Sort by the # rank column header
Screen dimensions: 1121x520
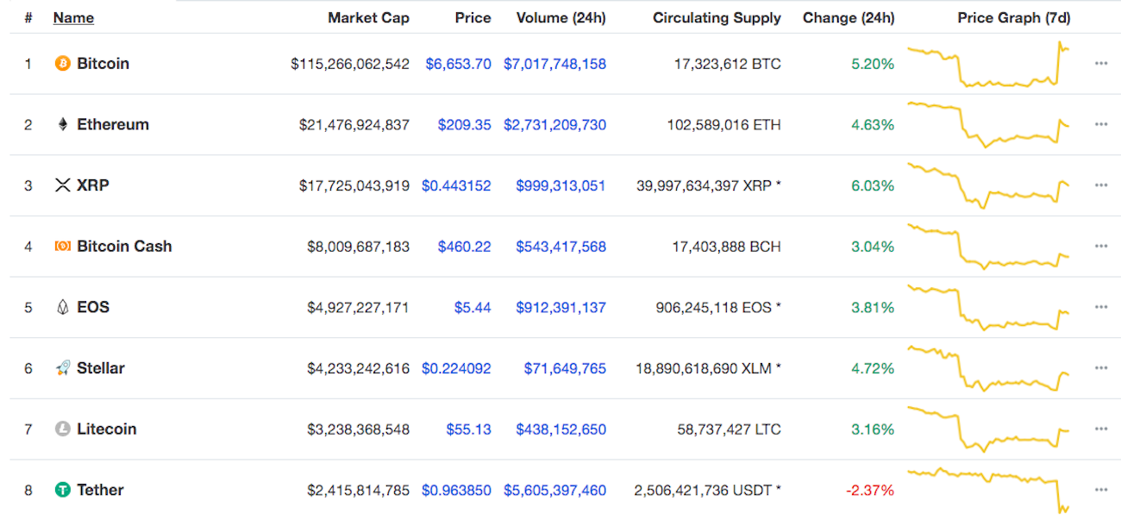[28, 17]
